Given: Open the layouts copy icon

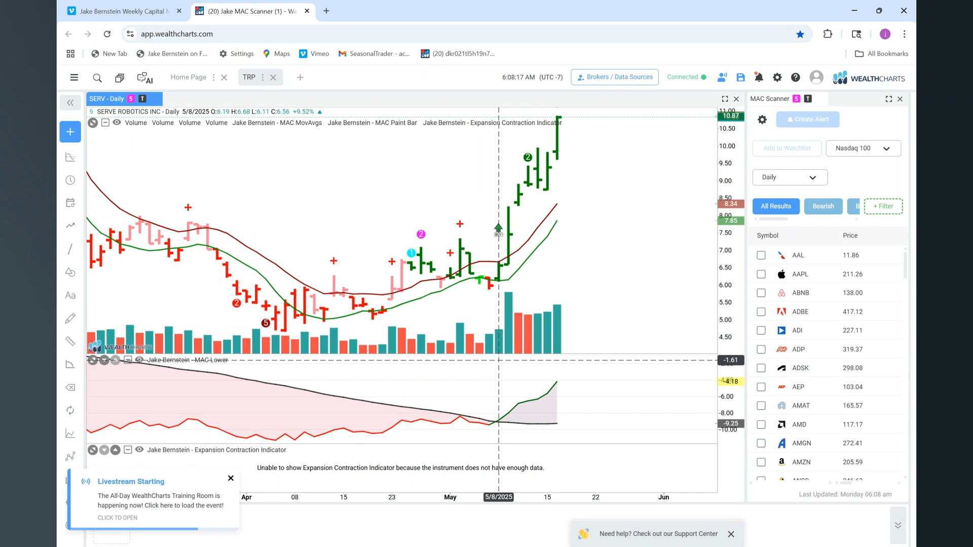Looking at the screenshot, I should 120,77.
